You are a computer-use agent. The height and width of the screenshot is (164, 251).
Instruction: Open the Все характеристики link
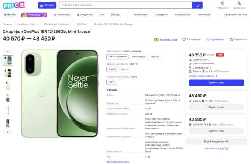117,161
